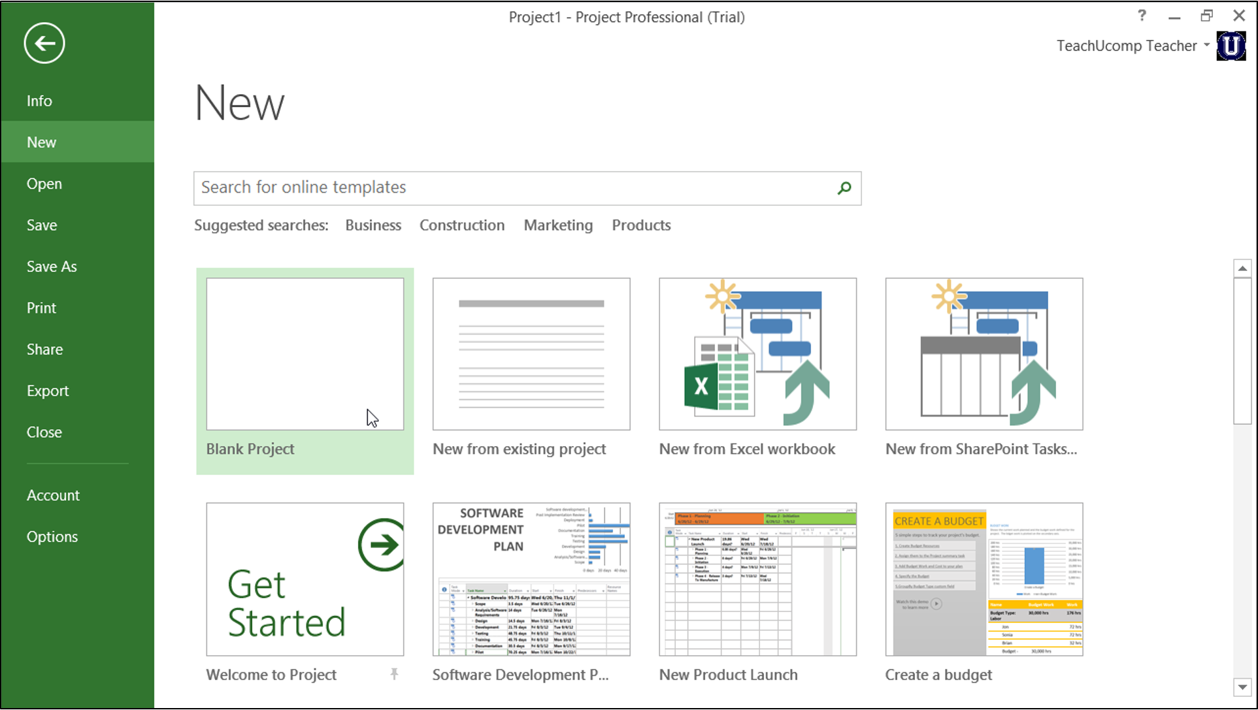The image size is (1258, 710).
Task: Click the Help question mark icon
Action: tap(1141, 16)
